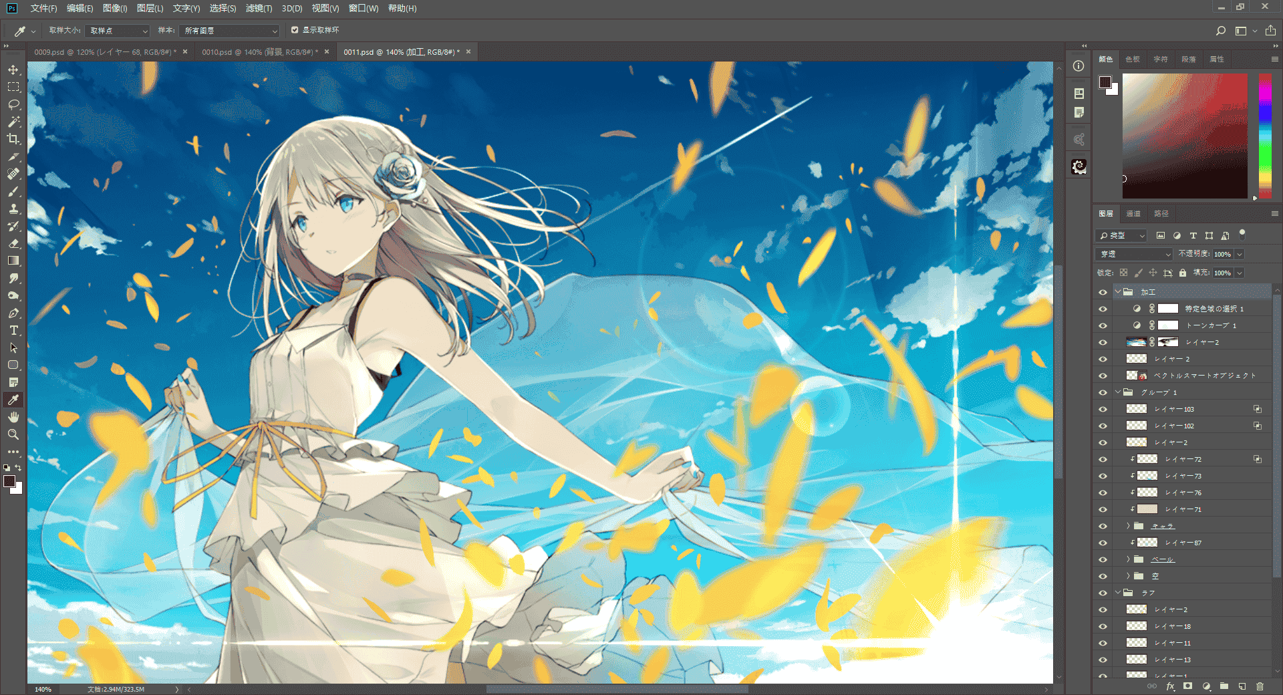1283x695 pixels.
Task: Open layer style fx menu
Action: point(1170,686)
